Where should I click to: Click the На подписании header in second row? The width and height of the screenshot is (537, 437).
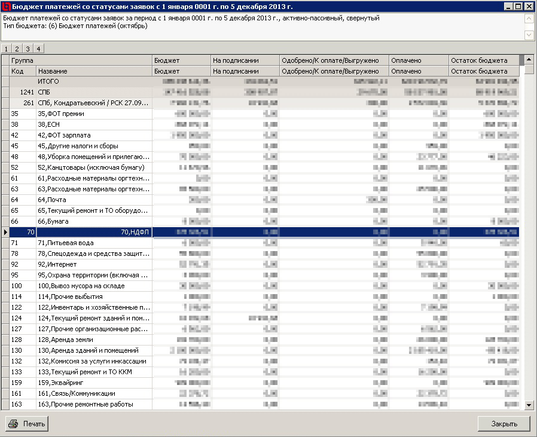[x=245, y=71]
